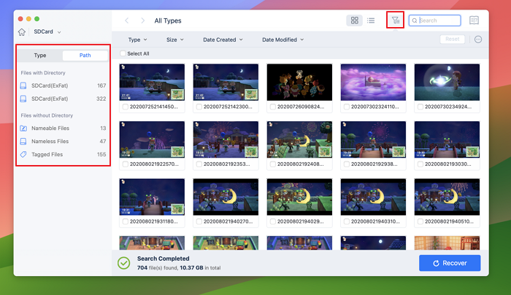Open thumbnail 20200802193030
511x295 pixels.
click(x=447, y=139)
